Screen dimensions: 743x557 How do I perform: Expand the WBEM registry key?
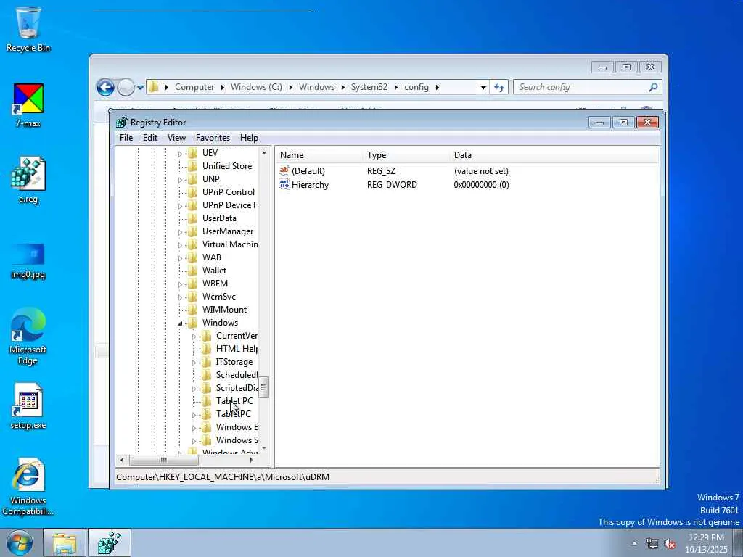click(x=180, y=284)
